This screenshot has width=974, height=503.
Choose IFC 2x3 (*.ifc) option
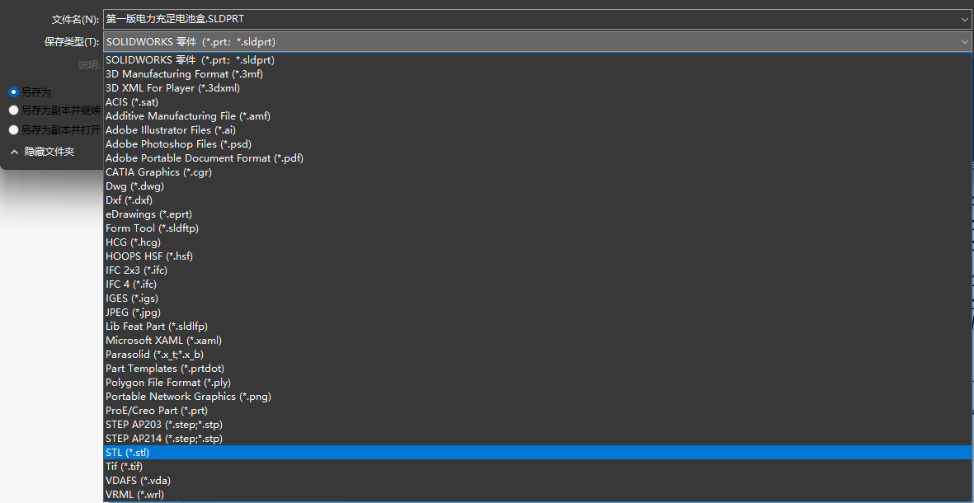pos(538,270)
